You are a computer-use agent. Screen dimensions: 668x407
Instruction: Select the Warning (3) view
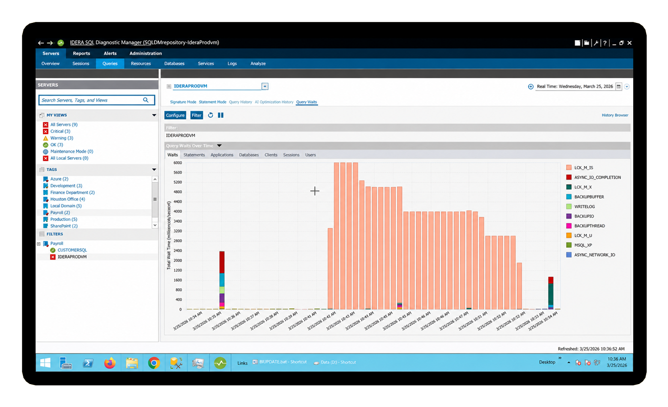tap(62, 138)
